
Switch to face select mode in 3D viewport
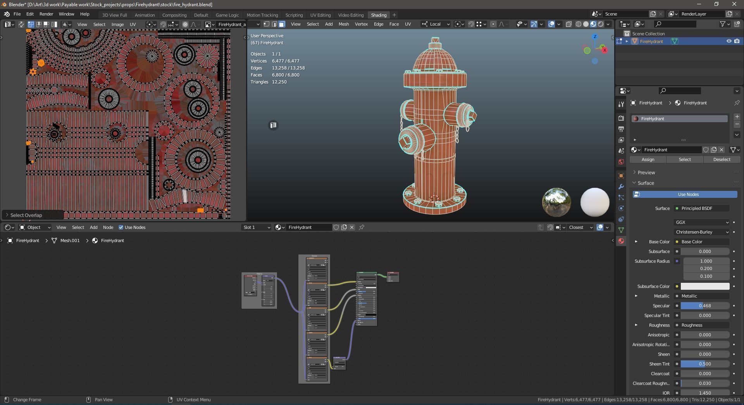(x=282, y=24)
